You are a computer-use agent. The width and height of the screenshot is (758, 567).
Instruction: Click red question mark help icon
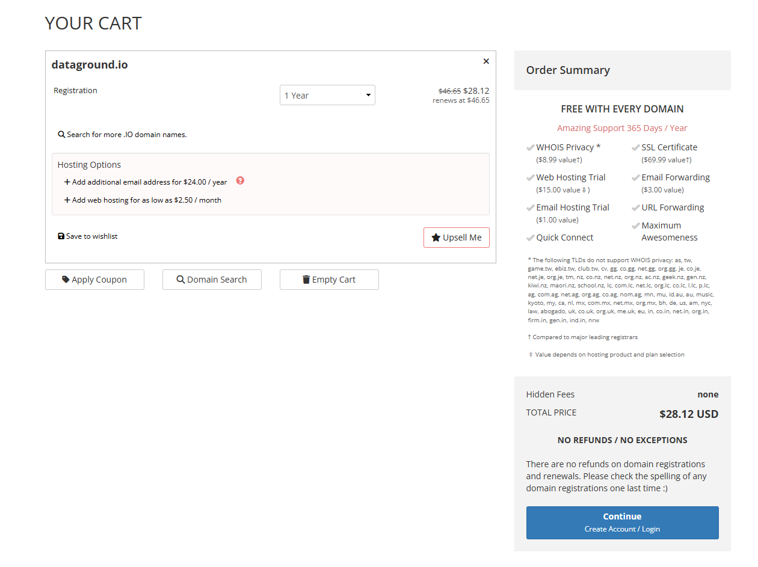click(240, 181)
